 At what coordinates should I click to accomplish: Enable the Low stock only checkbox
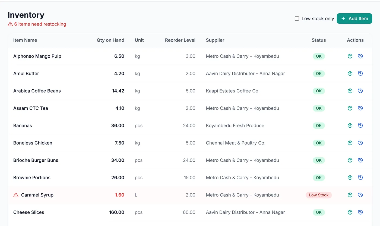pyautogui.click(x=297, y=18)
